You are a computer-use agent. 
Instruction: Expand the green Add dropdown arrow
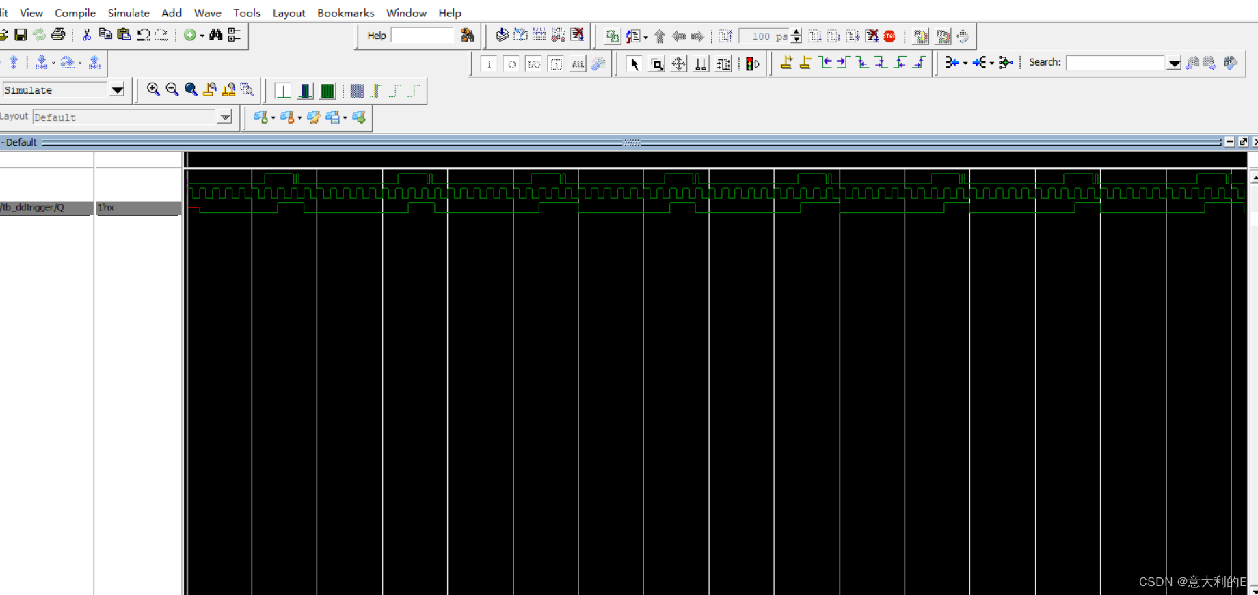coord(202,36)
